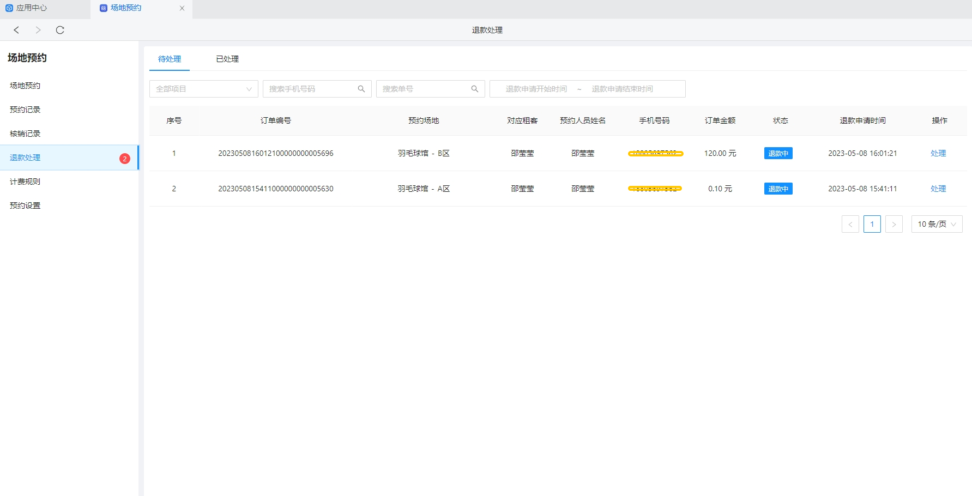Viewport: 972px width, 496px height.
Task: Click the 退款处理 page title
Action: [487, 30]
